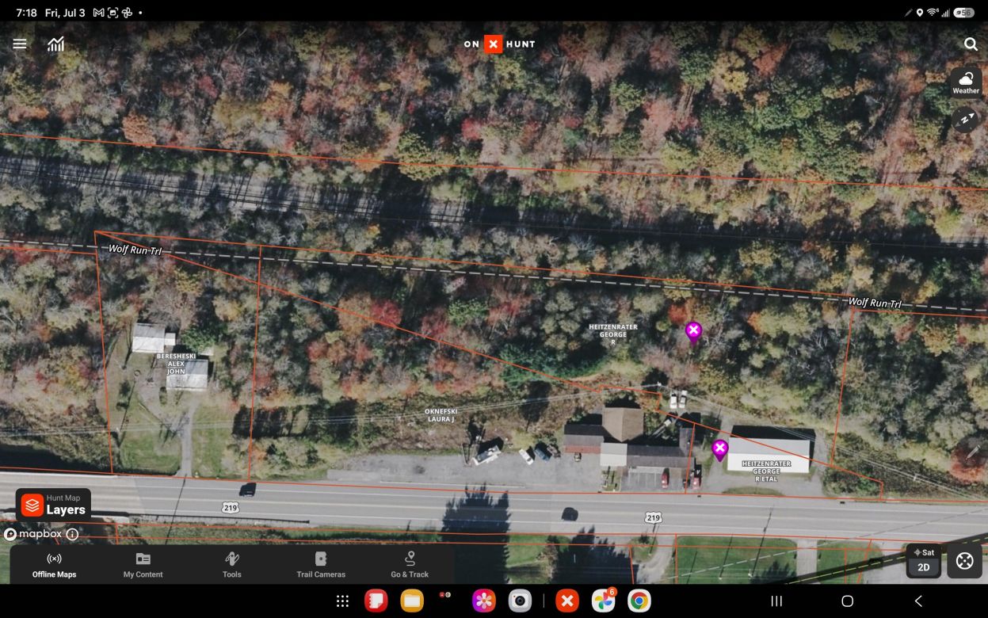Toggle the Sat 2D map mode
The width and height of the screenshot is (988, 618).
pos(924,560)
